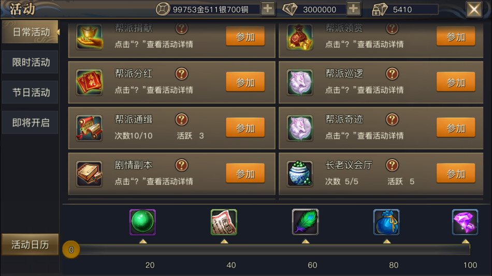Viewport: 492px width, 276px height.
Task: Close the 活动 window with the X
Action: tap(474, 9)
